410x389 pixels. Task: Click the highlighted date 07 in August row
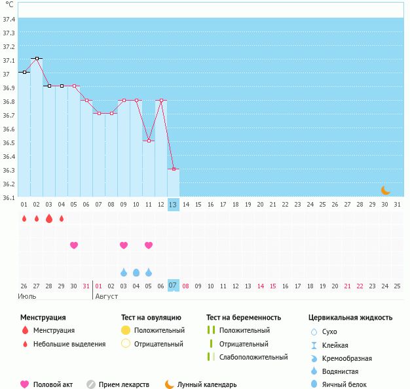coord(173,286)
